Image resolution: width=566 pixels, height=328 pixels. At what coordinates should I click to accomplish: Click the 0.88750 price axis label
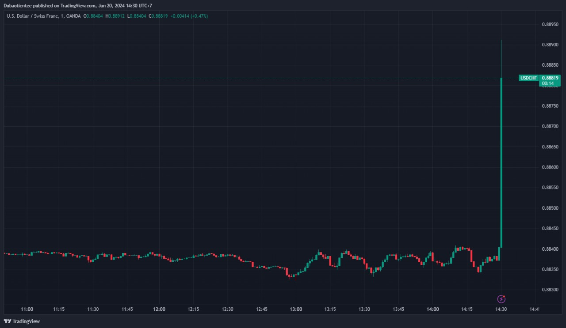coord(550,106)
